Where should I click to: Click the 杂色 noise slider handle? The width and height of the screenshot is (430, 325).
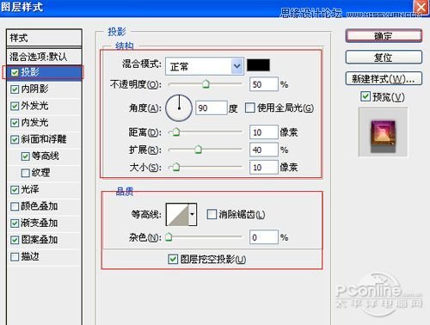(x=169, y=236)
